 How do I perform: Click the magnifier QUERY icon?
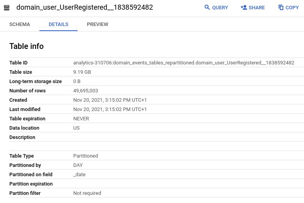(x=207, y=7)
